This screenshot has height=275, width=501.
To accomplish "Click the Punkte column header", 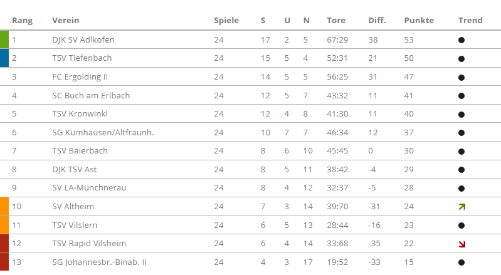I will (x=419, y=21).
